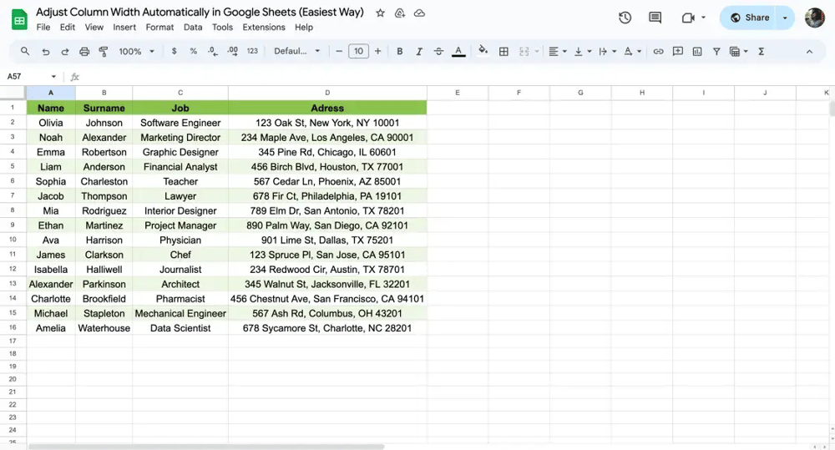Click the paint format roller icon
The image size is (835, 450).
(104, 52)
